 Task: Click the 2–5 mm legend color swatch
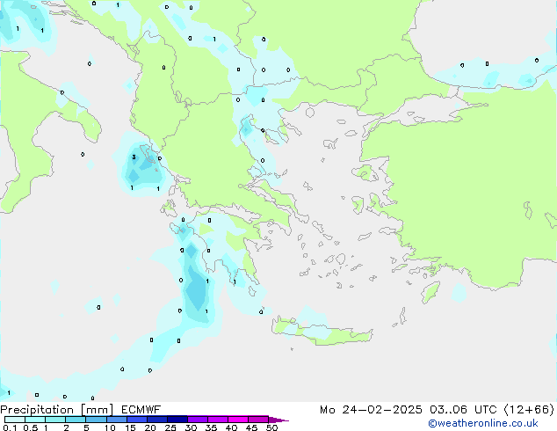[x=76, y=420]
